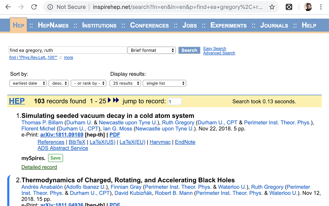Open Advanced Search link
This screenshot has height=206, width=329.
(x=219, y=53)
